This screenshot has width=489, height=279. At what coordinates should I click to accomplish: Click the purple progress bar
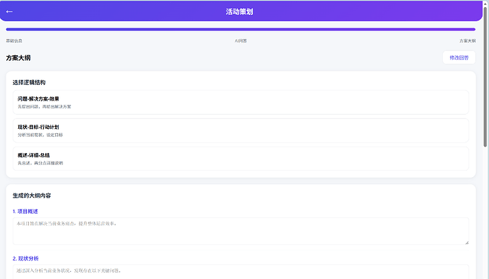[x=241, y=29]
